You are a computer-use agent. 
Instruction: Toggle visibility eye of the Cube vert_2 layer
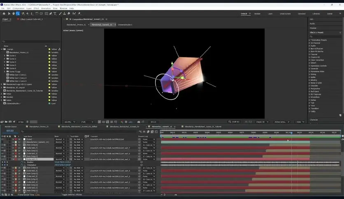pos(2,182)
